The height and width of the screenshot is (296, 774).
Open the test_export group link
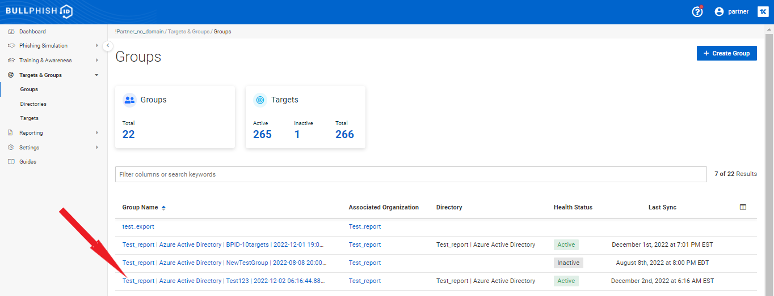(x=138, y=226)
